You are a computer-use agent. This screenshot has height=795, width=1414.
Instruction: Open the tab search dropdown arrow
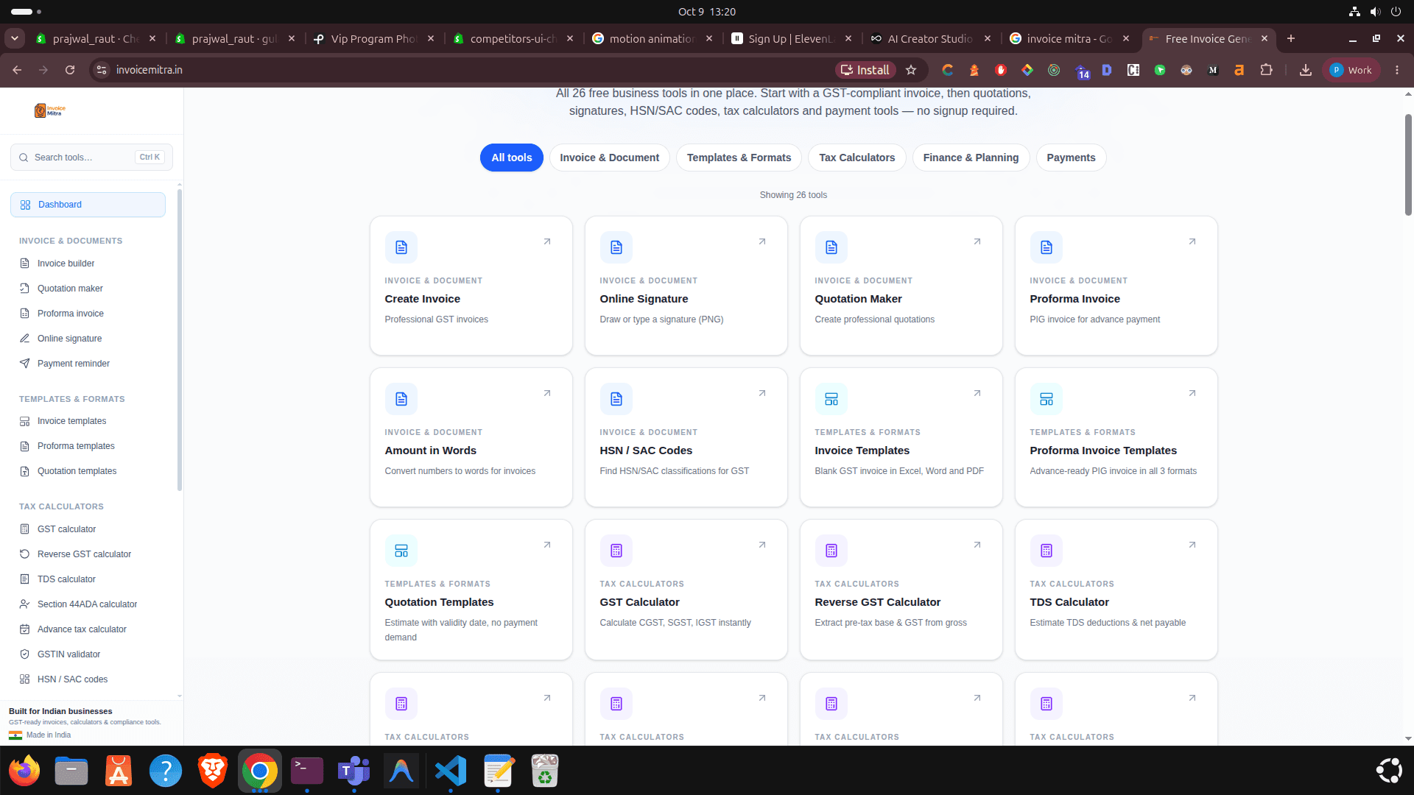pyautogui.click(x=15, y=38)
